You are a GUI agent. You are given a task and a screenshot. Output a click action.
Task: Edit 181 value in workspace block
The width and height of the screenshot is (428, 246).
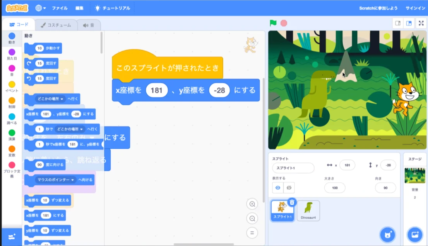point(157,90)
